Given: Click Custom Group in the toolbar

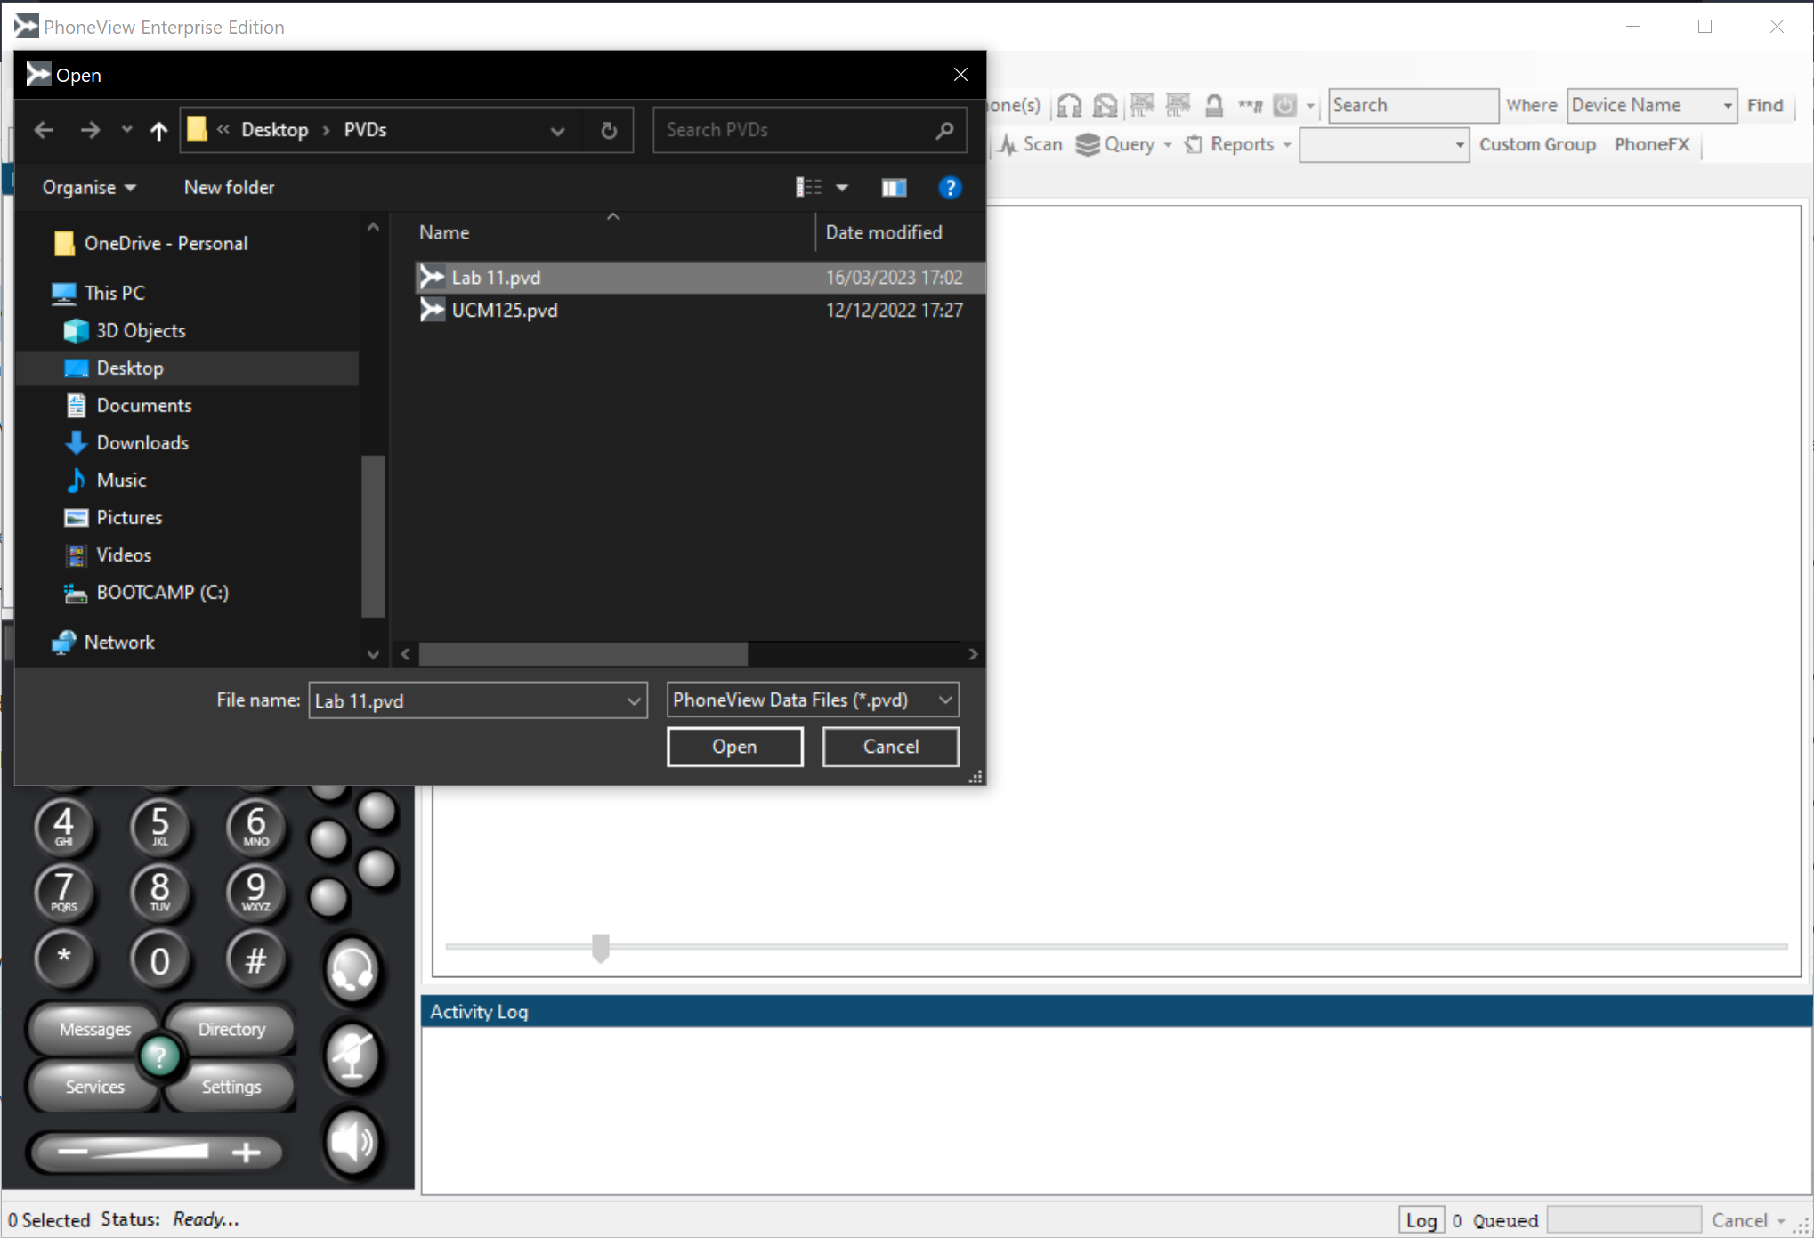Looking at the screenshot, I should 1537,144.
